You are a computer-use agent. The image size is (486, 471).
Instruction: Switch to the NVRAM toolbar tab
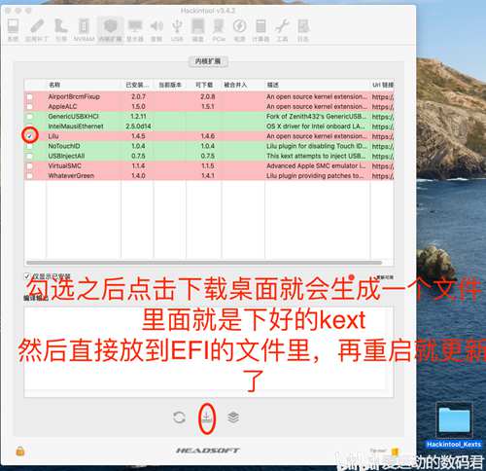pos(84,30)
